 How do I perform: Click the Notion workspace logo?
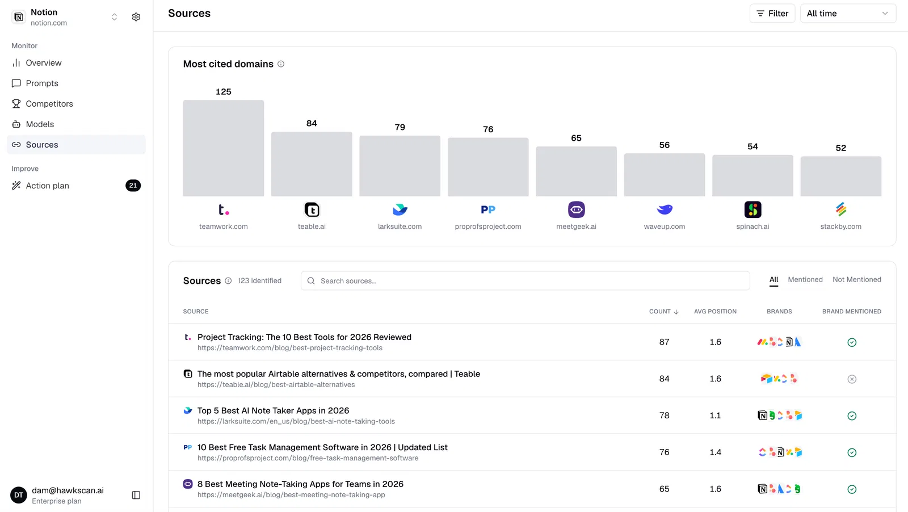coord(19,17)
